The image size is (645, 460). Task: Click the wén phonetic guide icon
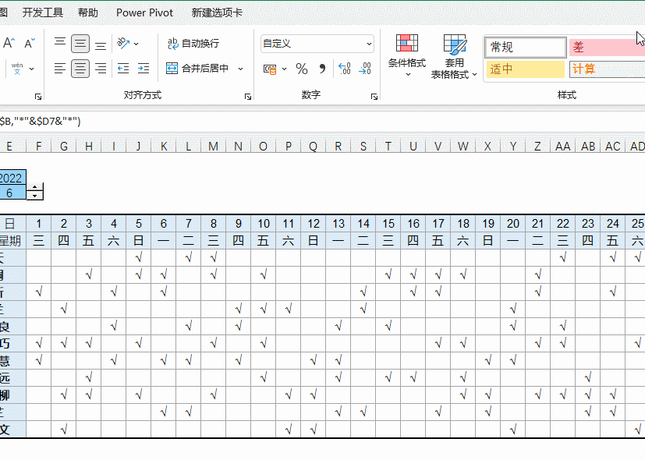(17, 69)
